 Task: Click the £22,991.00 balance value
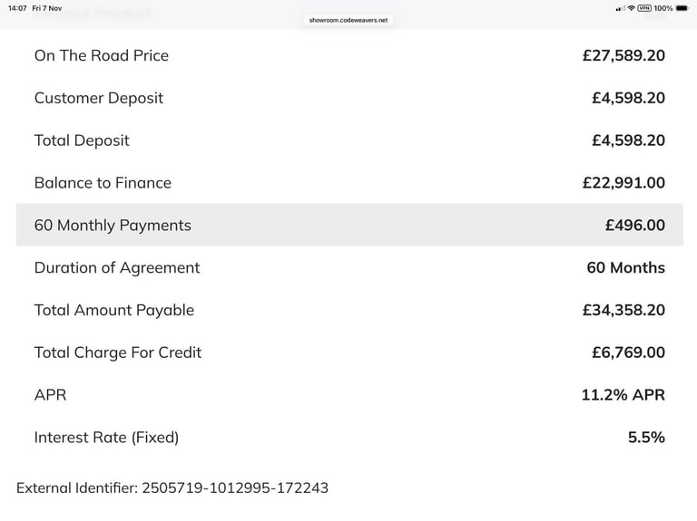point(623,182)
